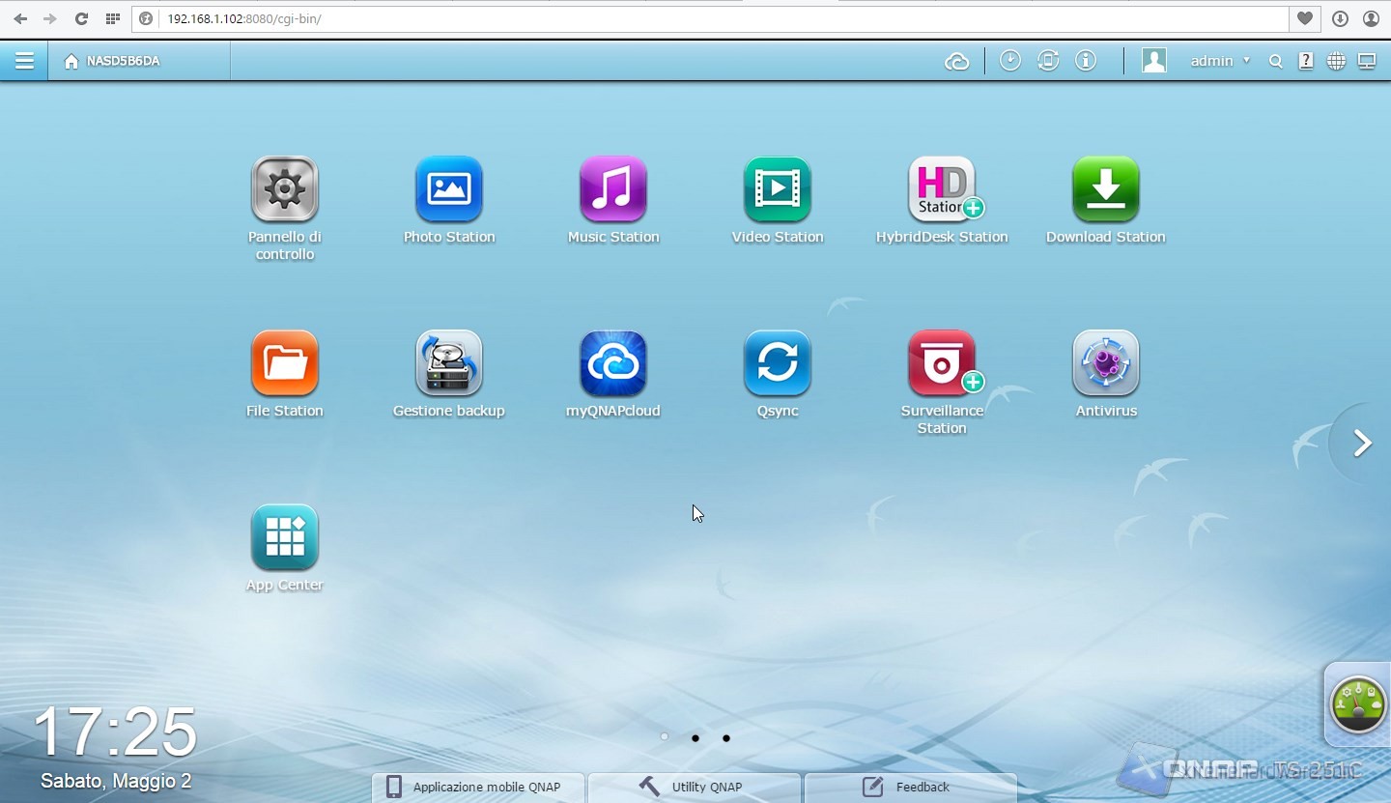Launch Gestione backup
Viewport: 1391px width, 803px height.
click(x=449, y=364)
